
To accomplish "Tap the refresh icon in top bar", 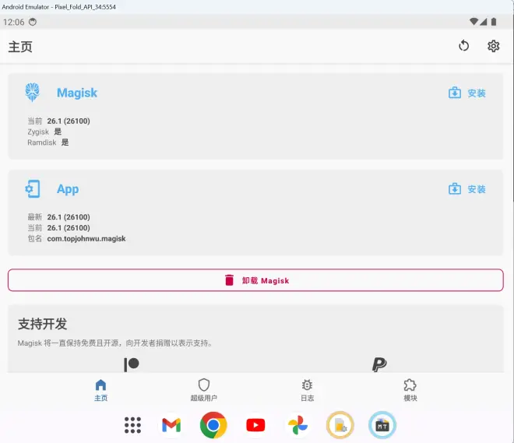I will coord(464,46).
